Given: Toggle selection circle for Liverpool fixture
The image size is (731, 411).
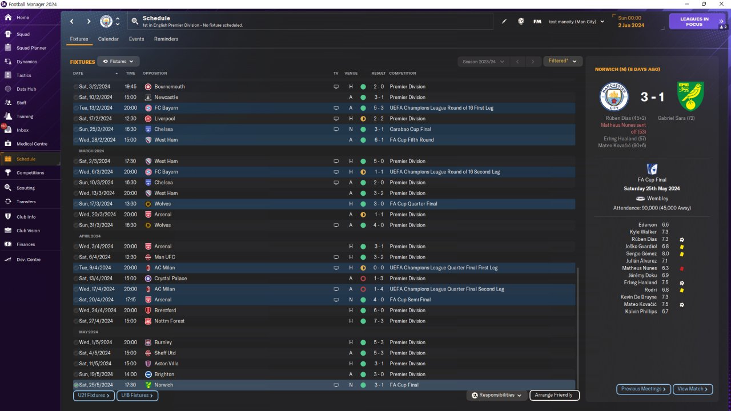Looking at the screenshot, I should (x=76, y=119).
